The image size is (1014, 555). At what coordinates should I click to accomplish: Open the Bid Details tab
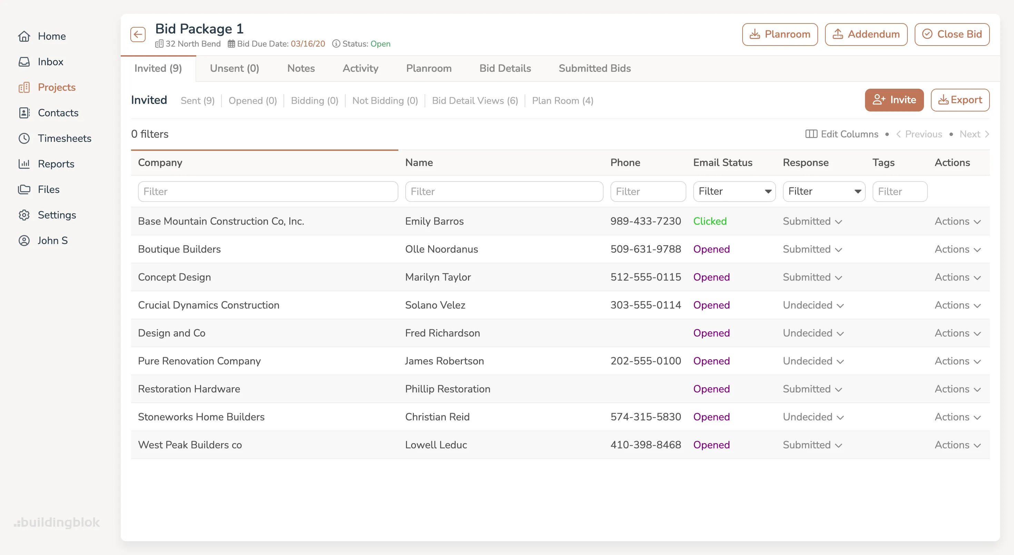(505, 68)
